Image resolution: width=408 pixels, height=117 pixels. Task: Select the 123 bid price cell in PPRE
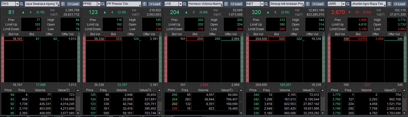[x=113, y=39]
